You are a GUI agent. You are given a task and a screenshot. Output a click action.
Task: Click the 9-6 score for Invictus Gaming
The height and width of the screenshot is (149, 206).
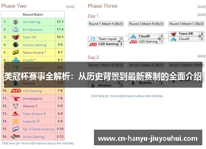point(60,45)
